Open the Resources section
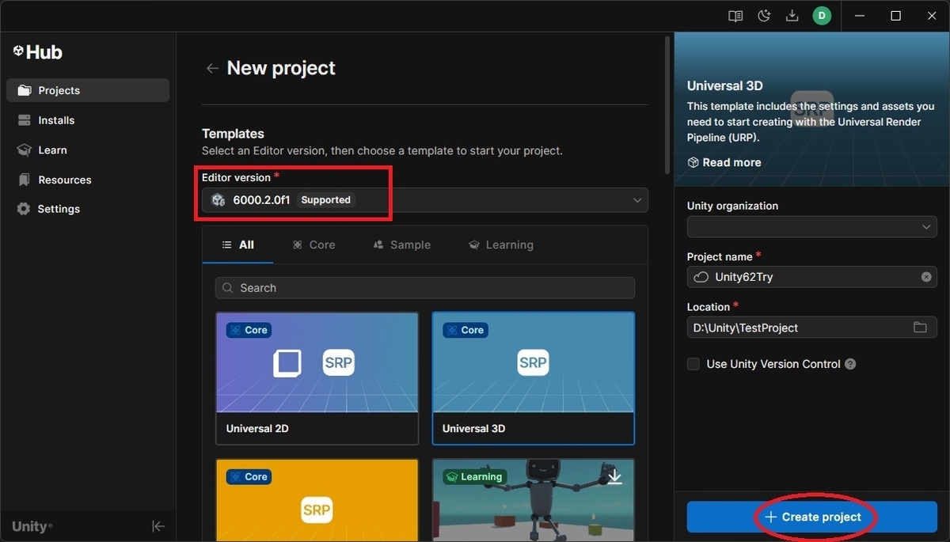950x542 pixels. [x=64, y=180]
